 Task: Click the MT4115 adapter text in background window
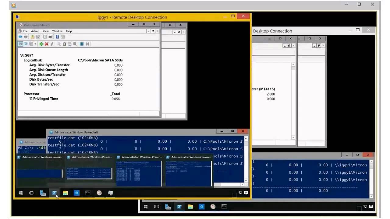(x=264, y=89)
